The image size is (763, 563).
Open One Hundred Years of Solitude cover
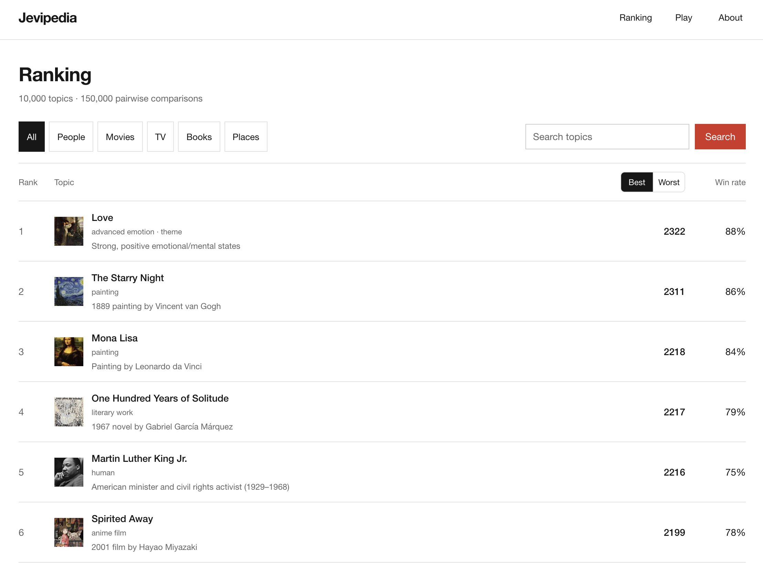(x=69, y=412)
